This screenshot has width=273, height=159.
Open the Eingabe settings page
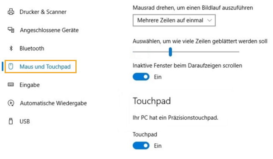point(30,85)
